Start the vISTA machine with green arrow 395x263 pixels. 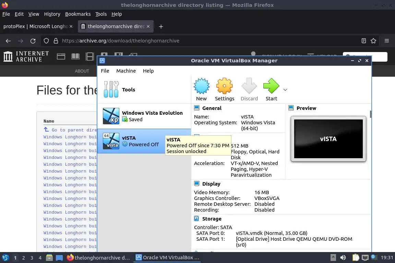pos(271,86)
